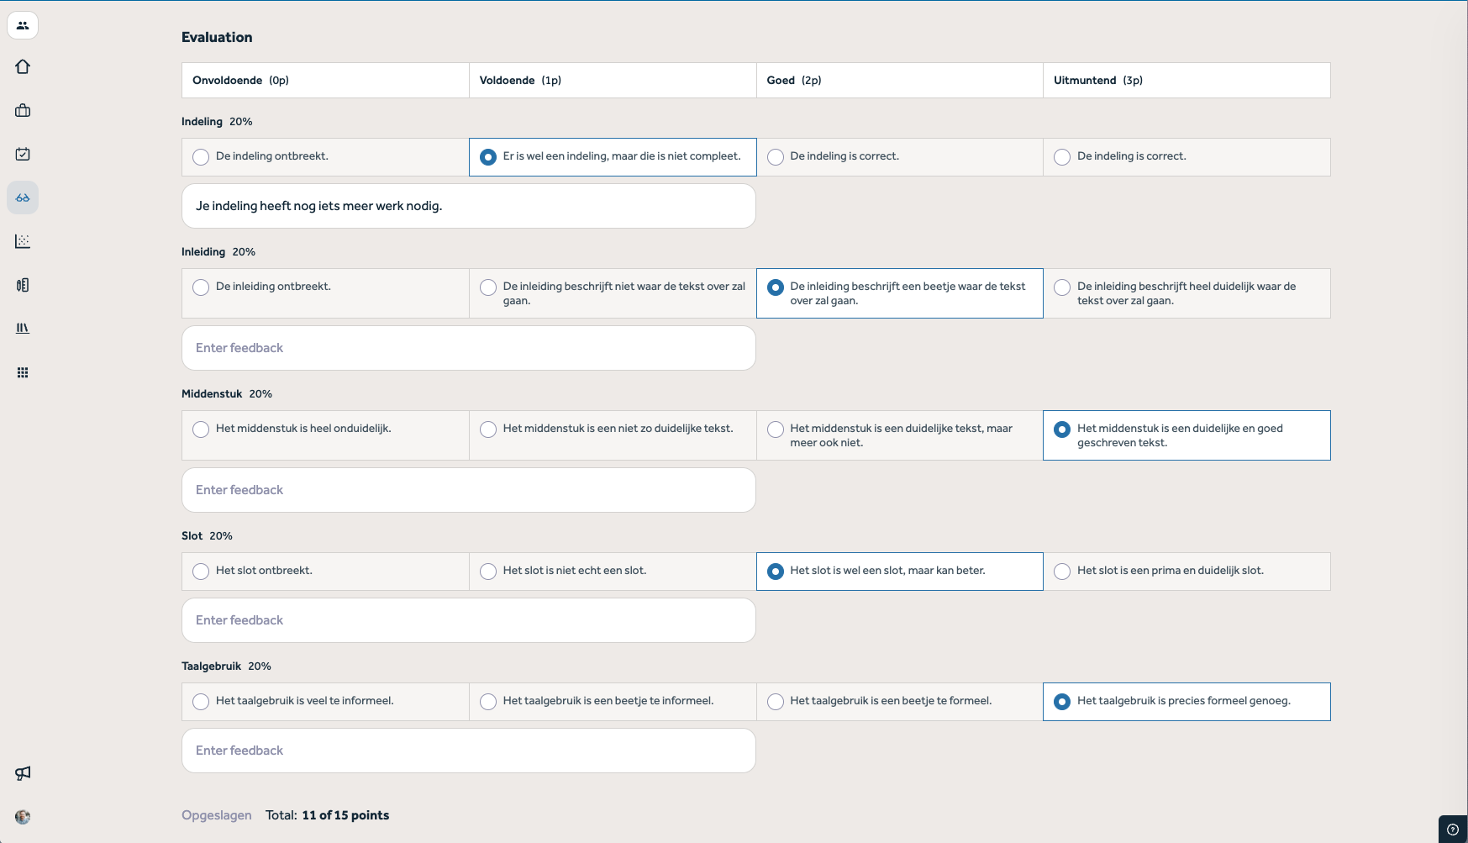
Task: Select 'Het middenstuk is heel onduidelijk.' option
Action: pos(325,435)
